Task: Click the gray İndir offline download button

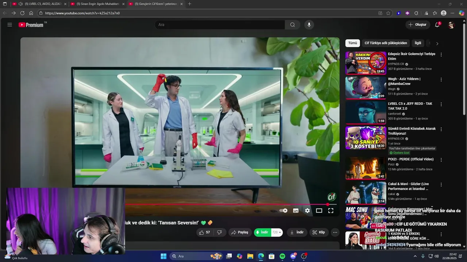Action: click(297, 232)
